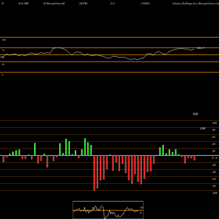
Task: Click the MR axis label 40
Action: click(x=214, y=144)
